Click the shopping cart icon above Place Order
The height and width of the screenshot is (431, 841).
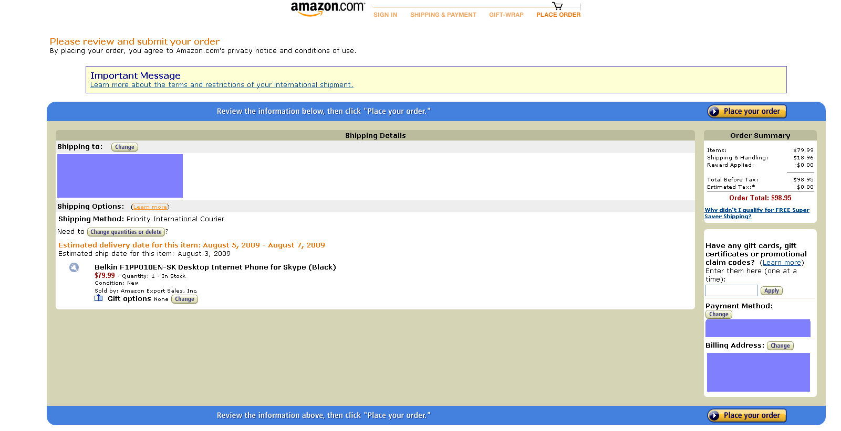click(558, 6)
